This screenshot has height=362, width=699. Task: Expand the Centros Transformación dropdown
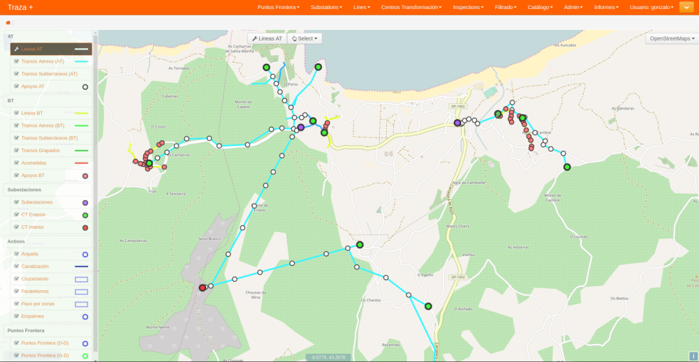pos(411,7)
